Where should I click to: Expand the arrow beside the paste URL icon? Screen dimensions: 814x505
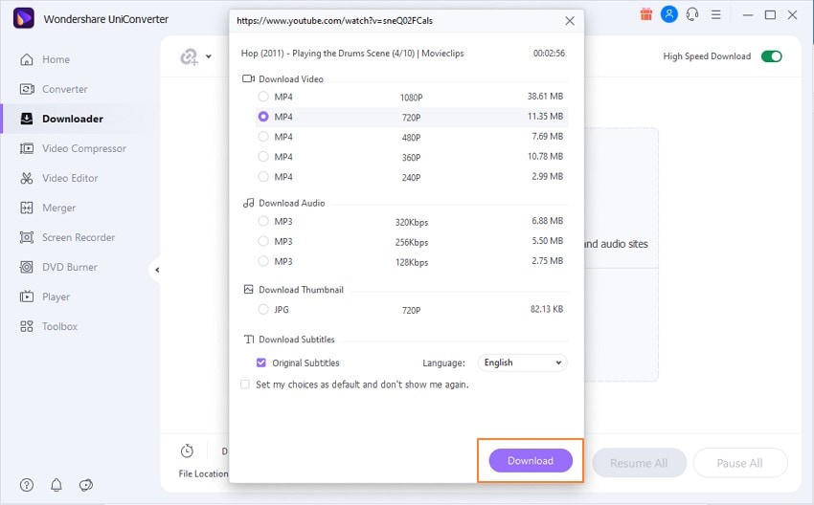coord(209,56)
